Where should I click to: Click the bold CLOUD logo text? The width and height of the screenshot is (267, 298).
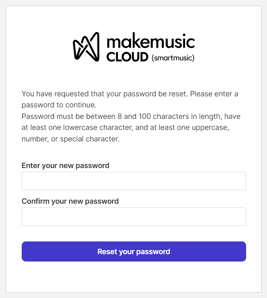[x=127, y=57]
